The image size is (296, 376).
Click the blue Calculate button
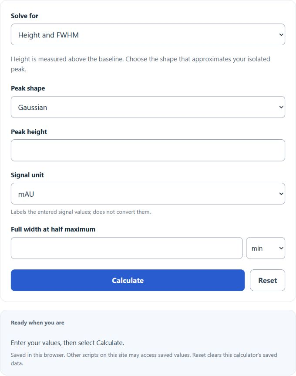128,280
